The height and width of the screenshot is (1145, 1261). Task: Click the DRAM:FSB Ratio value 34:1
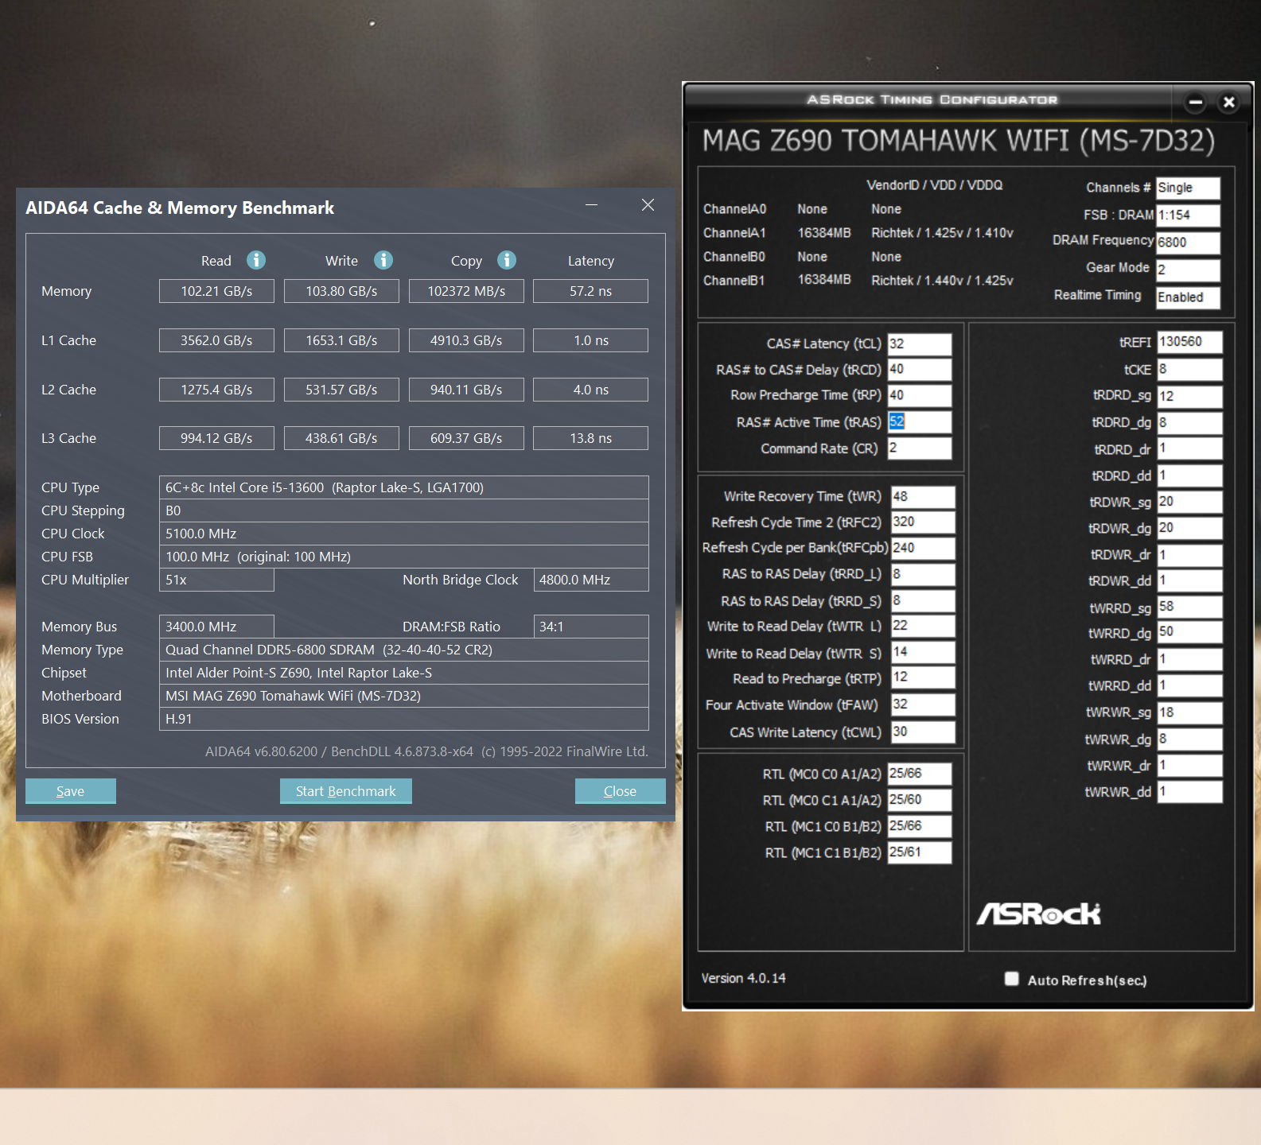point(591,627)
